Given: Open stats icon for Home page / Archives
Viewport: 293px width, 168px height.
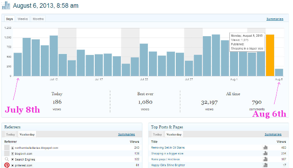Looking at the screenshot, I should click(x=265, y=159).
